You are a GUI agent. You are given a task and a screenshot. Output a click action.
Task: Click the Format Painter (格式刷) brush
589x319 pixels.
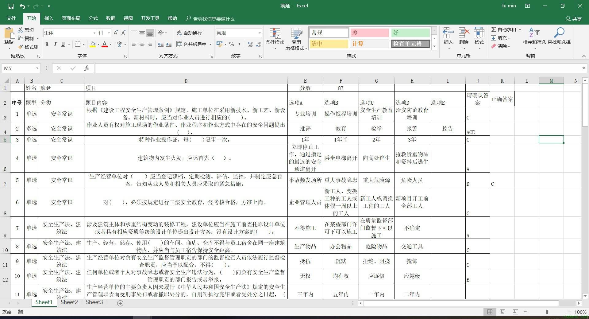[21, 47]
